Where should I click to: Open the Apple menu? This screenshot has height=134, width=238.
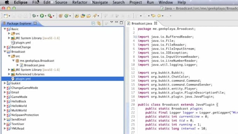(x=7, y=2)
